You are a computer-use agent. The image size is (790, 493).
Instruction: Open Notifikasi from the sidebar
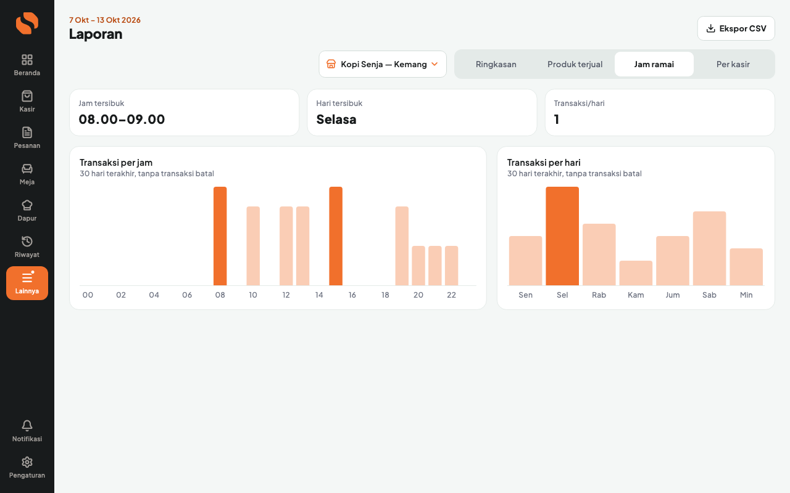(27, 431)
